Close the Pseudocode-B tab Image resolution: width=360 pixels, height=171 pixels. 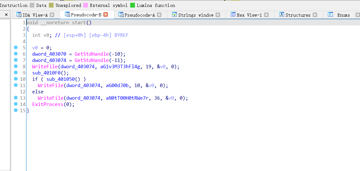click(106, 15)
